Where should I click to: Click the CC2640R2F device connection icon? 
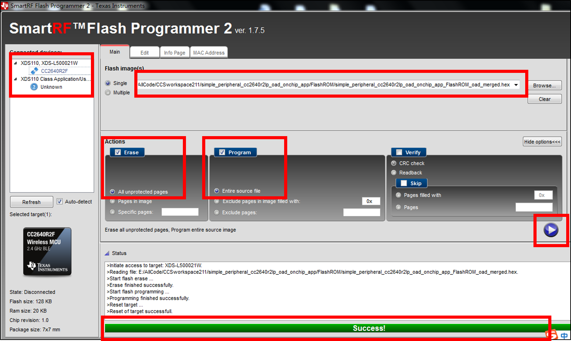pos(34,71)
